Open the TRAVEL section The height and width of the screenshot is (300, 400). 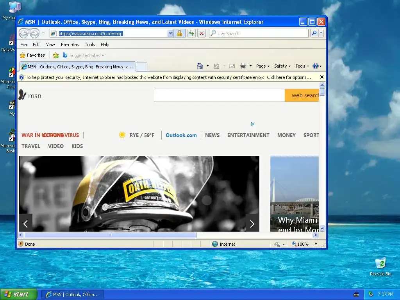pyautogui.click(x=30, y=146)
